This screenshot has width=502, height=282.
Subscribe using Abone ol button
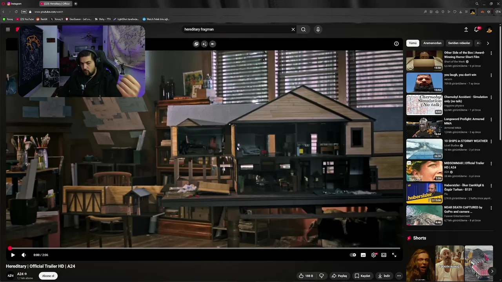click(x=48, y=276)
